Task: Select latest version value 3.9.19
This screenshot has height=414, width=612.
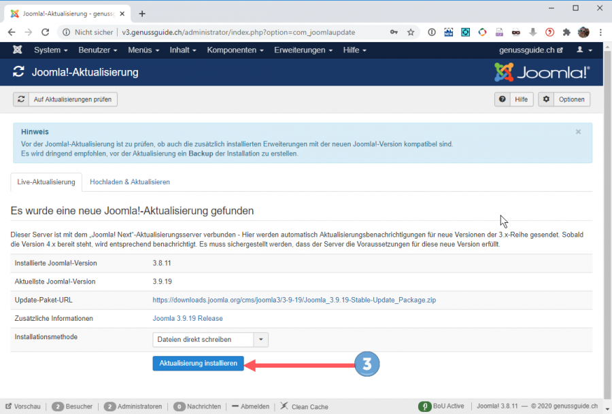Action: tap(162, 281)
